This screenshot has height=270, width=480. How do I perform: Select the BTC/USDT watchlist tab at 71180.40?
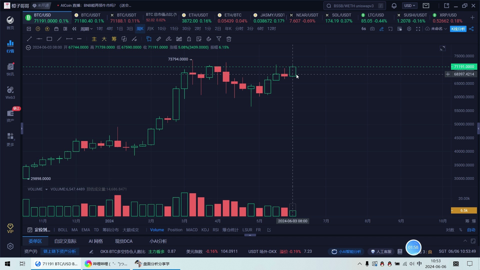pos(89,18)
